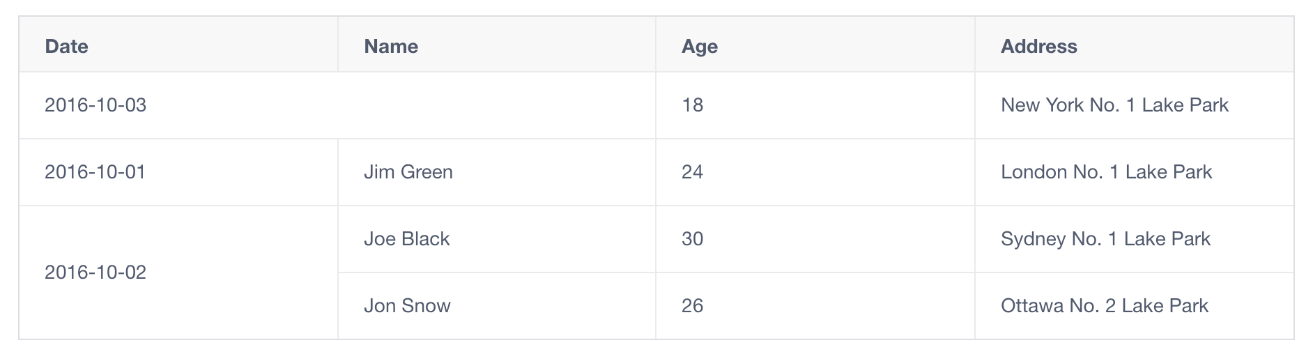Click the Jon Snow name cell

[497, 306]
